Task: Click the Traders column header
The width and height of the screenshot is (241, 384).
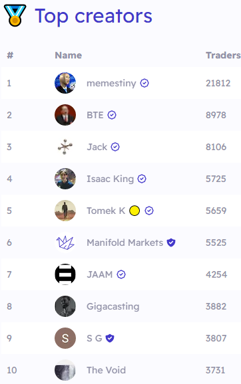Action: 223,55
